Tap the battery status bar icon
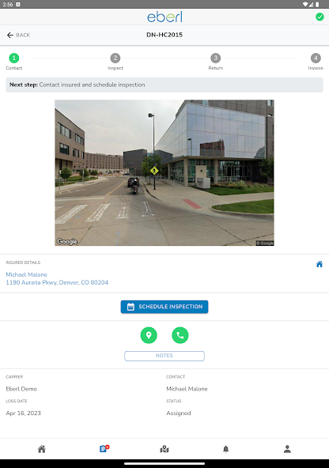329x468 pixels. pyautogui.click(x=317, y=4)
